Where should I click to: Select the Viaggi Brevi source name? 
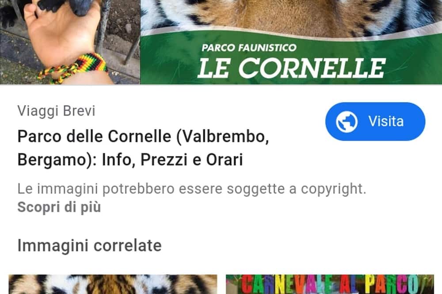[57, 111]
